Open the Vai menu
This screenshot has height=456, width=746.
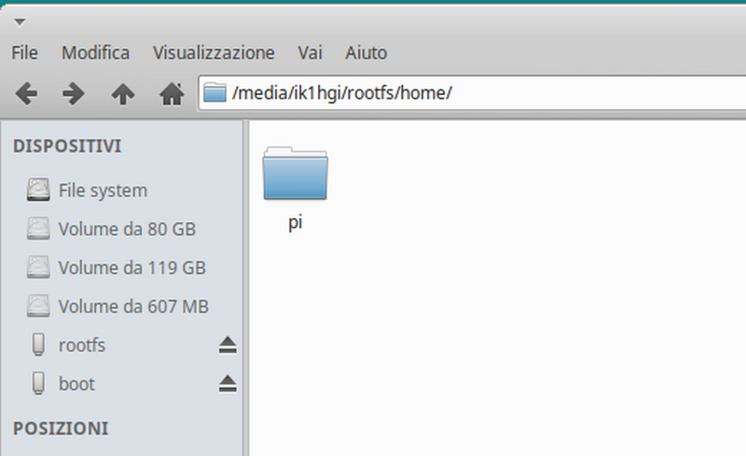311,52
